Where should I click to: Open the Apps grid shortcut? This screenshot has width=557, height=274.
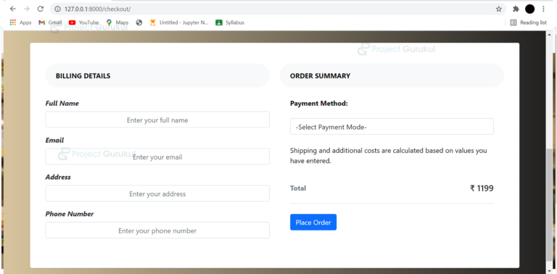20,22
